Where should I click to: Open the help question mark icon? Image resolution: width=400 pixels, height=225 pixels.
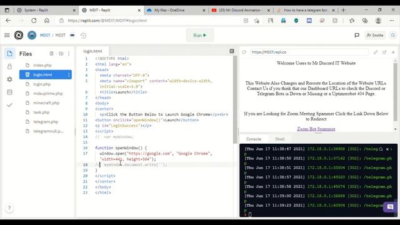(9, 208)
